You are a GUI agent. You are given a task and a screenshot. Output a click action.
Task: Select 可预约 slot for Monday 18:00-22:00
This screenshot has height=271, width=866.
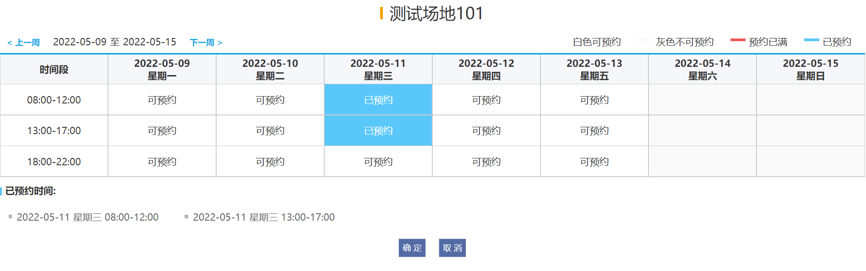point(162,161)
